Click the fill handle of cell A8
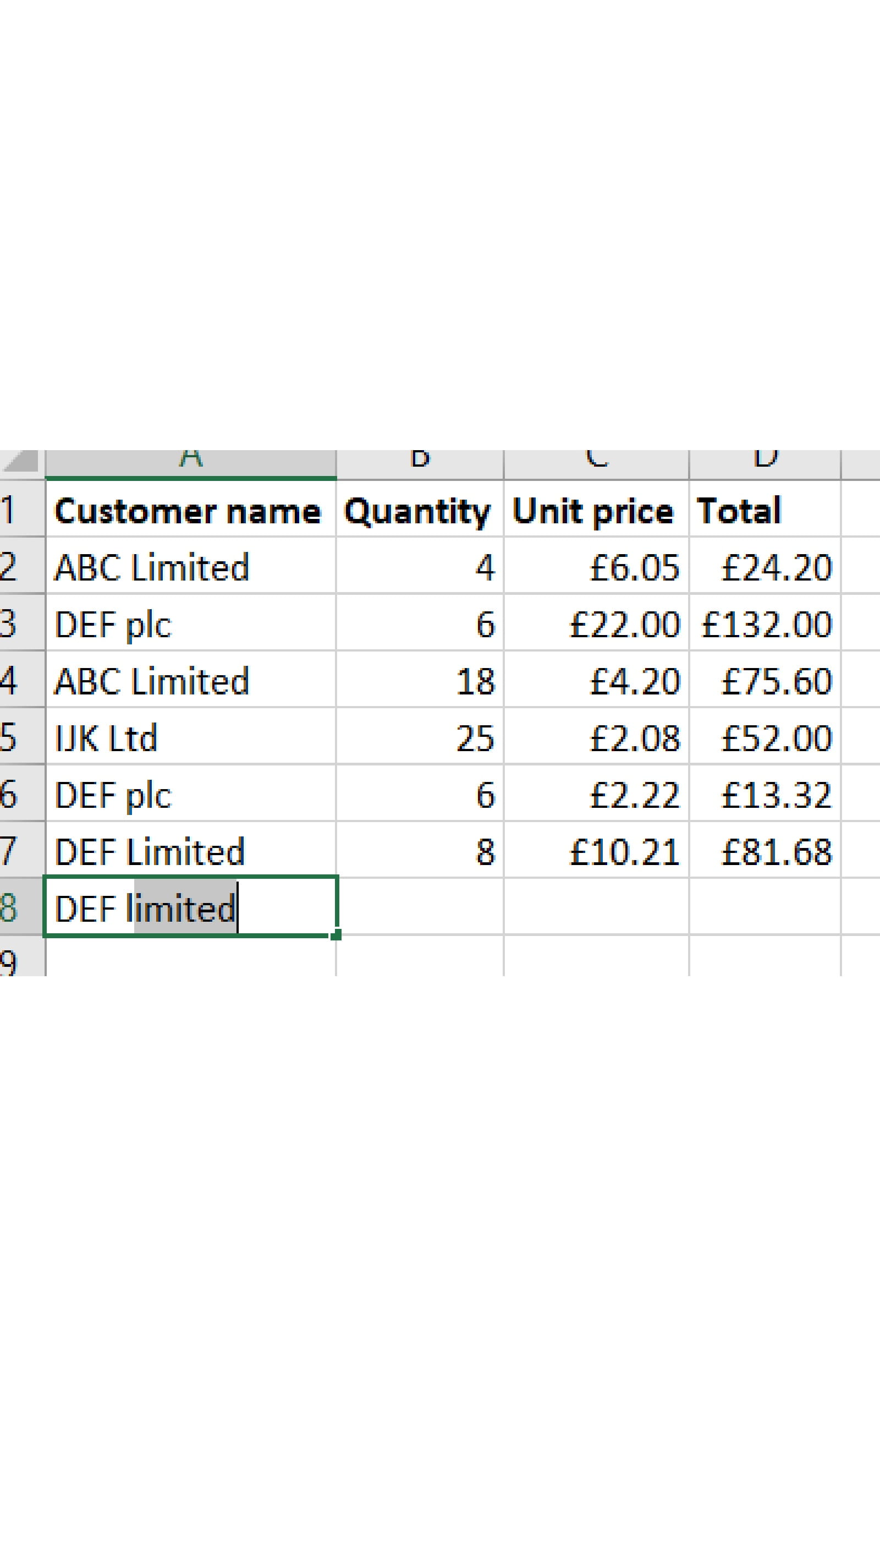Screen dimensions: 880x1565 [337, 935]
